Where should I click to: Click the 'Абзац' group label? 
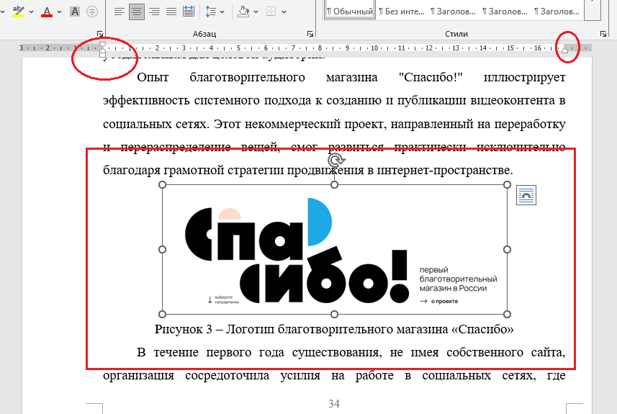click(x=204, y=34)
